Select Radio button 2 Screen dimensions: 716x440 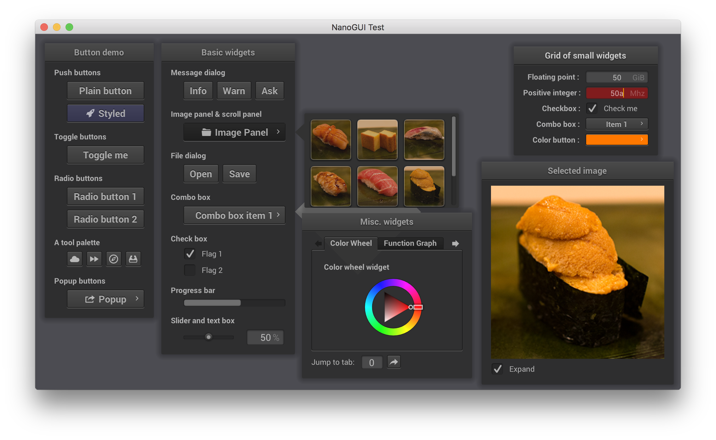(x=105, y=219)
